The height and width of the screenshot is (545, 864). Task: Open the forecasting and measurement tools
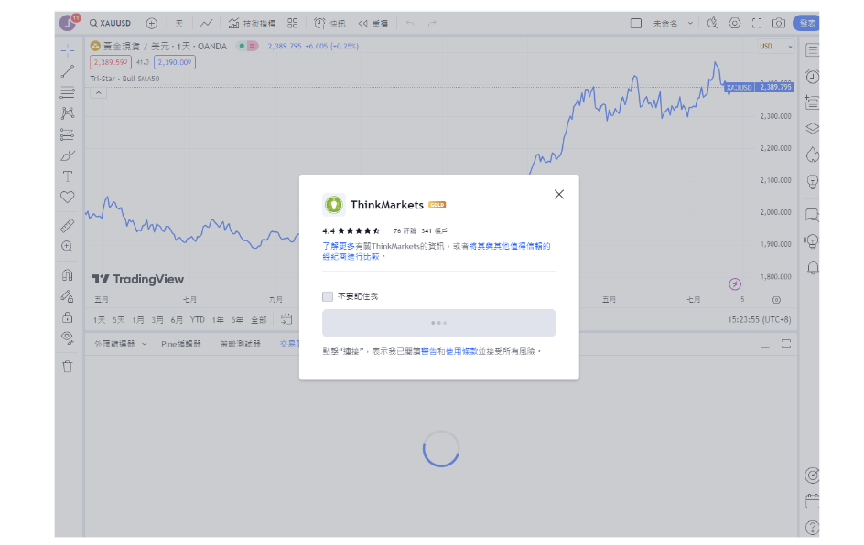[x=68, y=134]
